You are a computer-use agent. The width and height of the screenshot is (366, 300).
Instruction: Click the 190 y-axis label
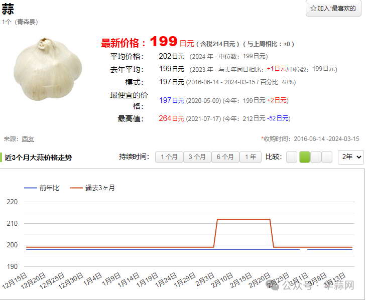click(12, 266)
